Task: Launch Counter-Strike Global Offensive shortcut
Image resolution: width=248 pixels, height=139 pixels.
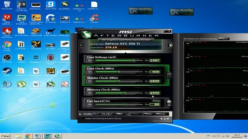Action: click(36, 19)
